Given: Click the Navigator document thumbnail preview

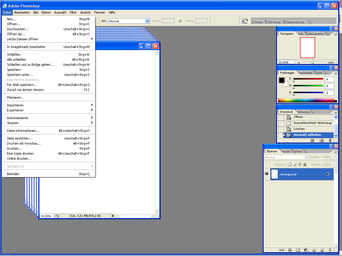Looking at the screenshot, I should [307, 47].
